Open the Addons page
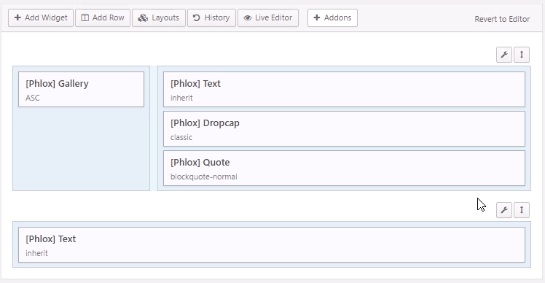The height and width of the screenshot is (283, 545). 332,18
